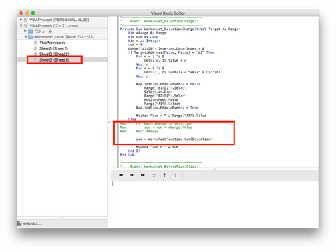336x252 pixels.
Task: Click the Step Into debug icon
Action: 164,175
